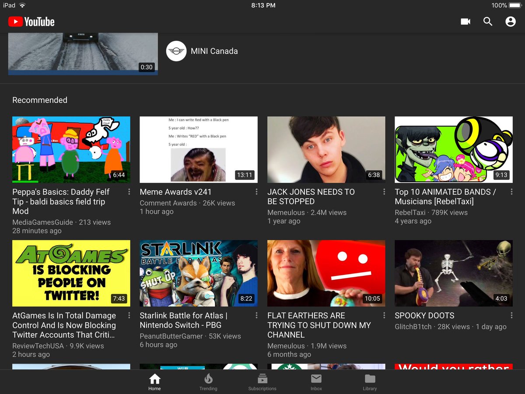Tap the YouTube logo
This screenshot has height=394, width=525.
31,21
